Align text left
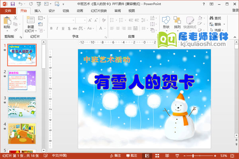Viewport: 239px width, 159px height. 112,28
